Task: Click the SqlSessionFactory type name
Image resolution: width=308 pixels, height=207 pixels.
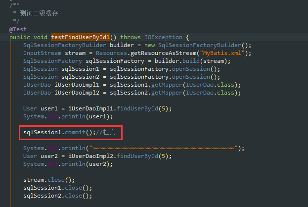Action: 52,61
